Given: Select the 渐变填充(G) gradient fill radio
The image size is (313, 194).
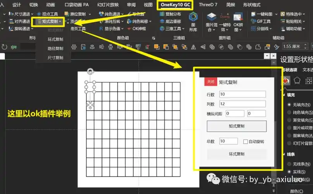Looking at the screenshot, I should click(289, 120).
